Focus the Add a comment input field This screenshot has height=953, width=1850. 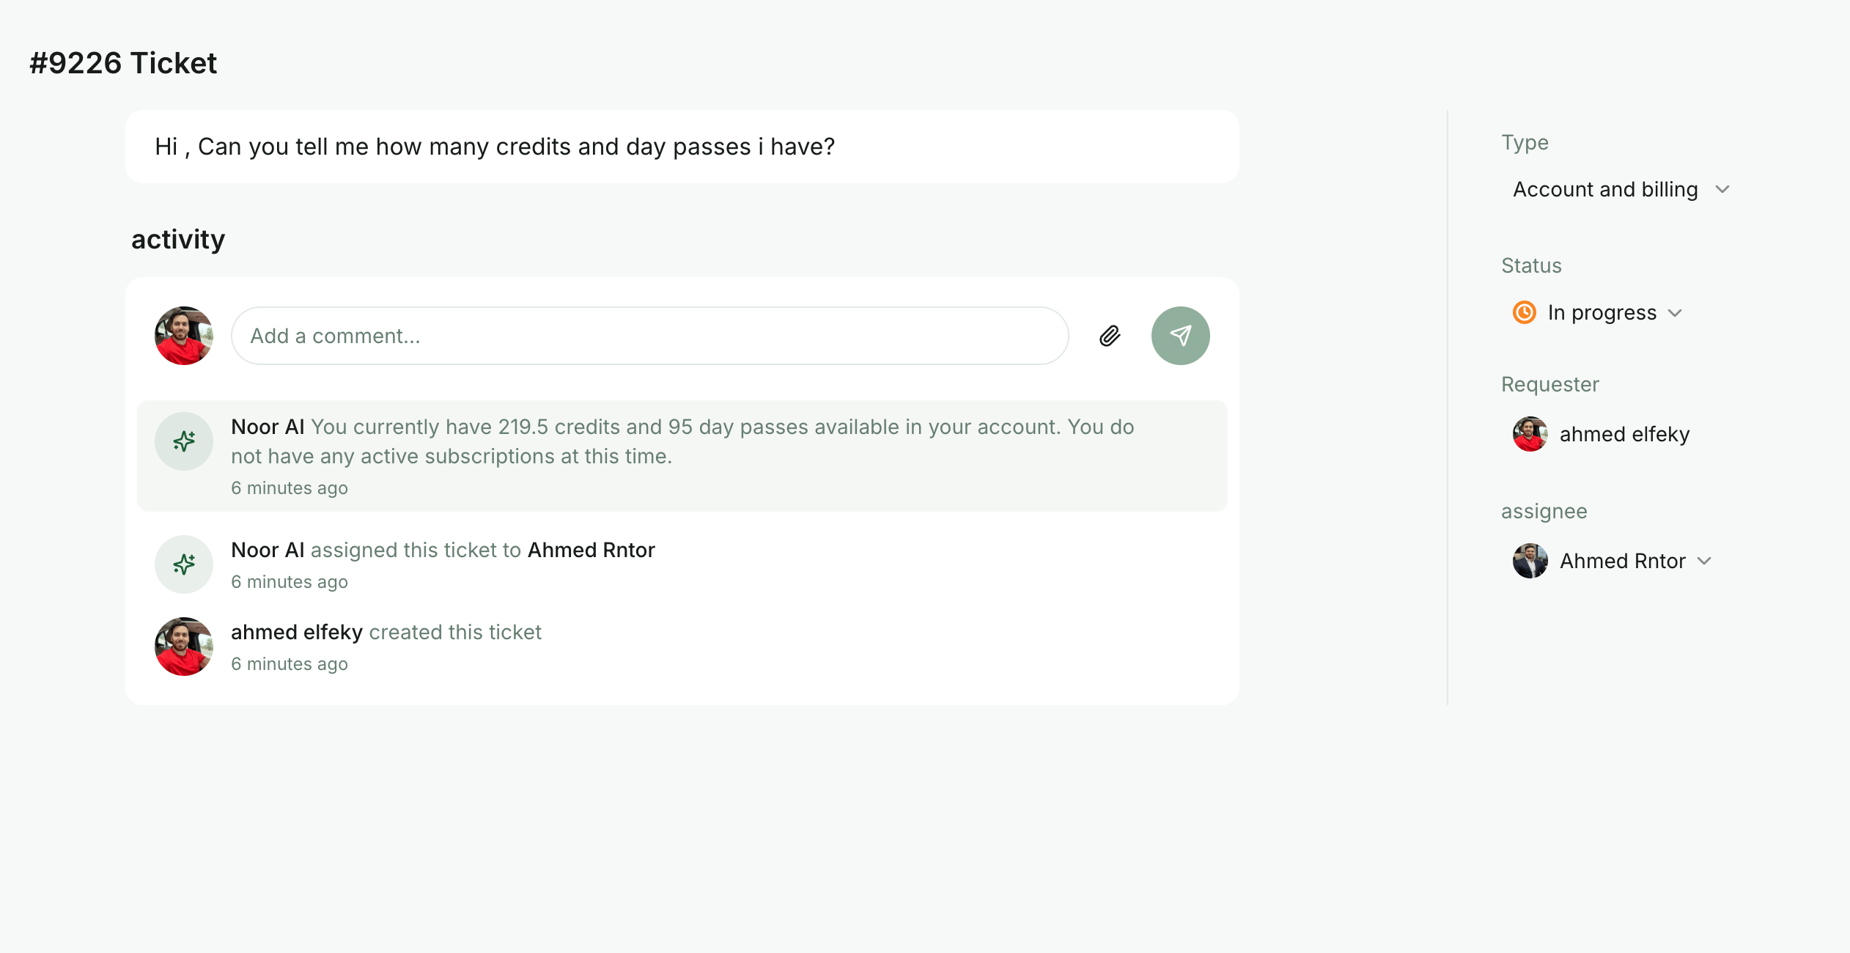pyautogui.click(x=649, y=336)
